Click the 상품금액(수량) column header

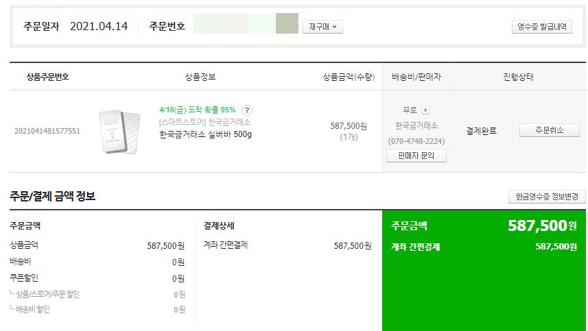(x=349, y=77)
